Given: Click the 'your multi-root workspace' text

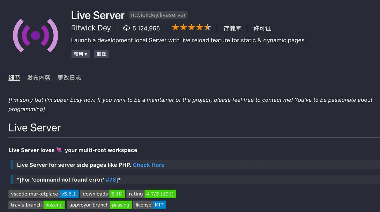Looking at the screenshot, I should coord(101,150).
